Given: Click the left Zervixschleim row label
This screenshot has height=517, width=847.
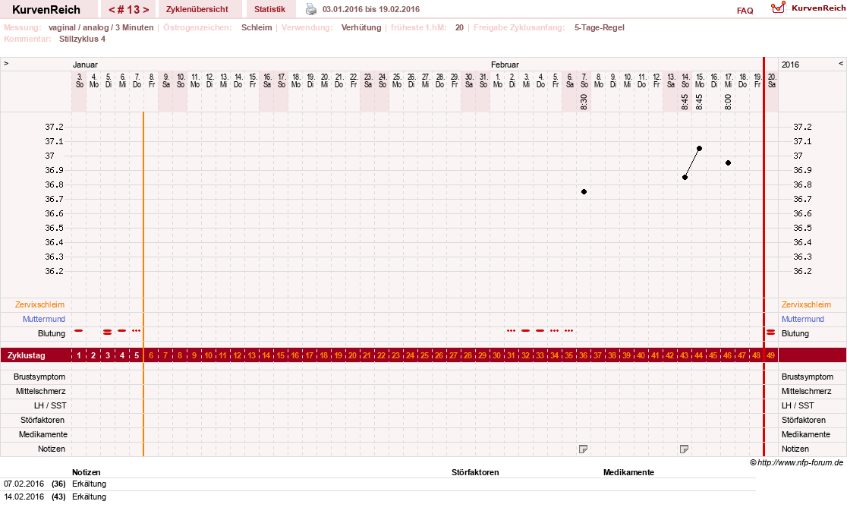Looking at the screenshot, I should [40, 304].
